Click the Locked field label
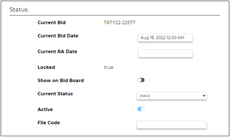 point(46,67)
